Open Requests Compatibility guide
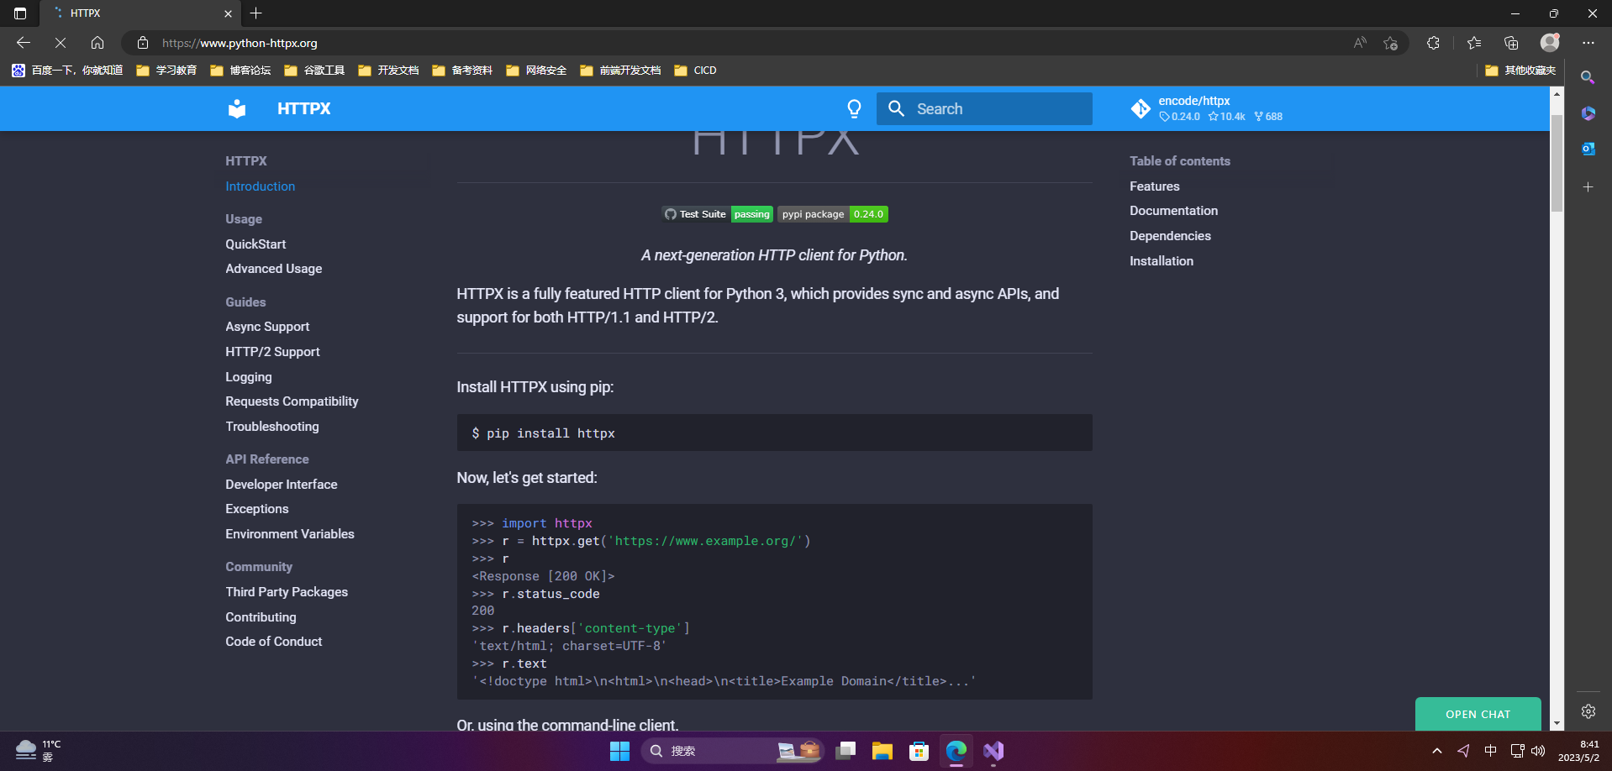This screenshot has width=1612, height=771. pyautogui.click(x=292, y=401)
